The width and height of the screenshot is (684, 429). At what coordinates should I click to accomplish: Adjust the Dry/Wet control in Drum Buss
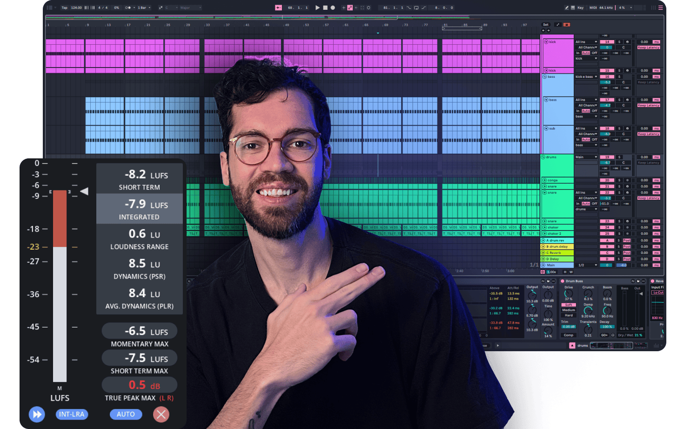(x=638, y=335)
